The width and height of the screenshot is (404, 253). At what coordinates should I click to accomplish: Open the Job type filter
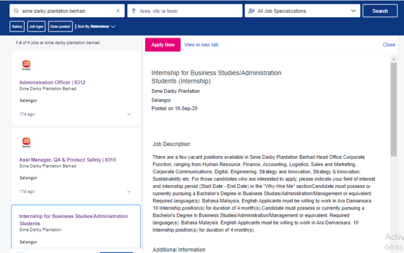pos(36,26)
